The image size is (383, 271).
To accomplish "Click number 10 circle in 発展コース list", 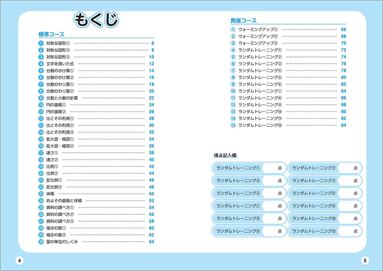I will click(233, 91).
